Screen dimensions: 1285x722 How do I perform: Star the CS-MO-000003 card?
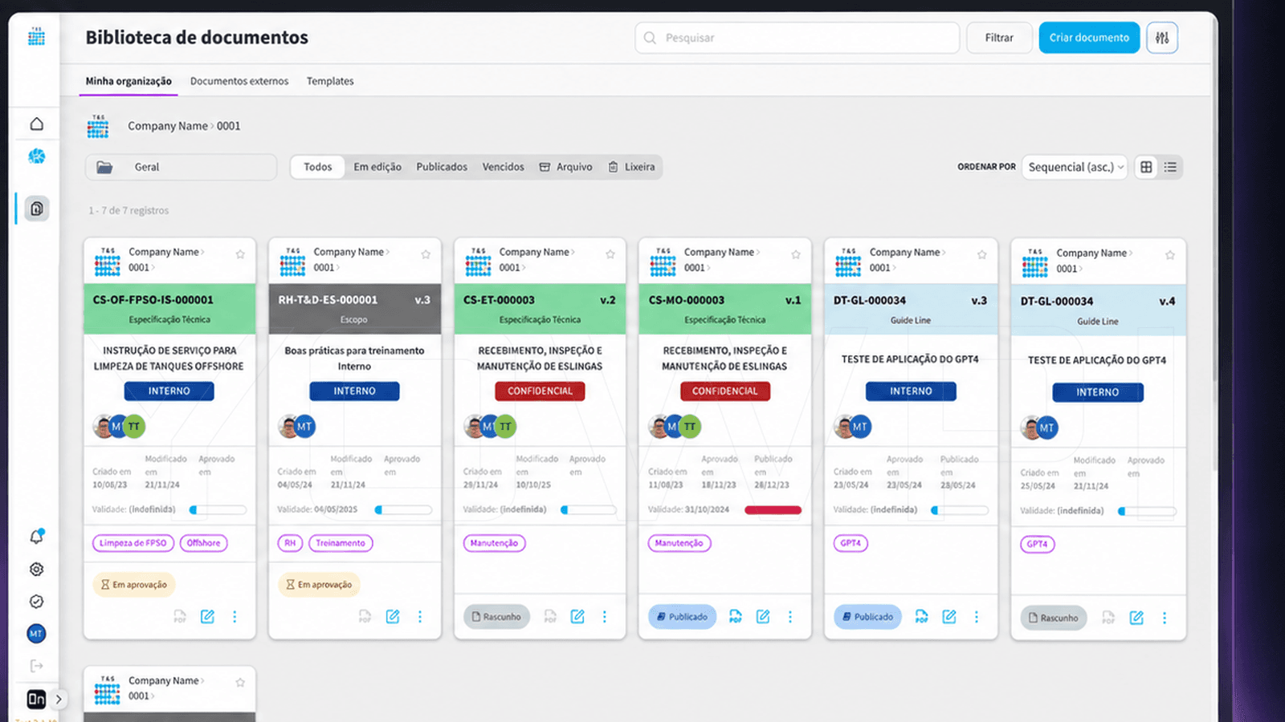[796, 254]
